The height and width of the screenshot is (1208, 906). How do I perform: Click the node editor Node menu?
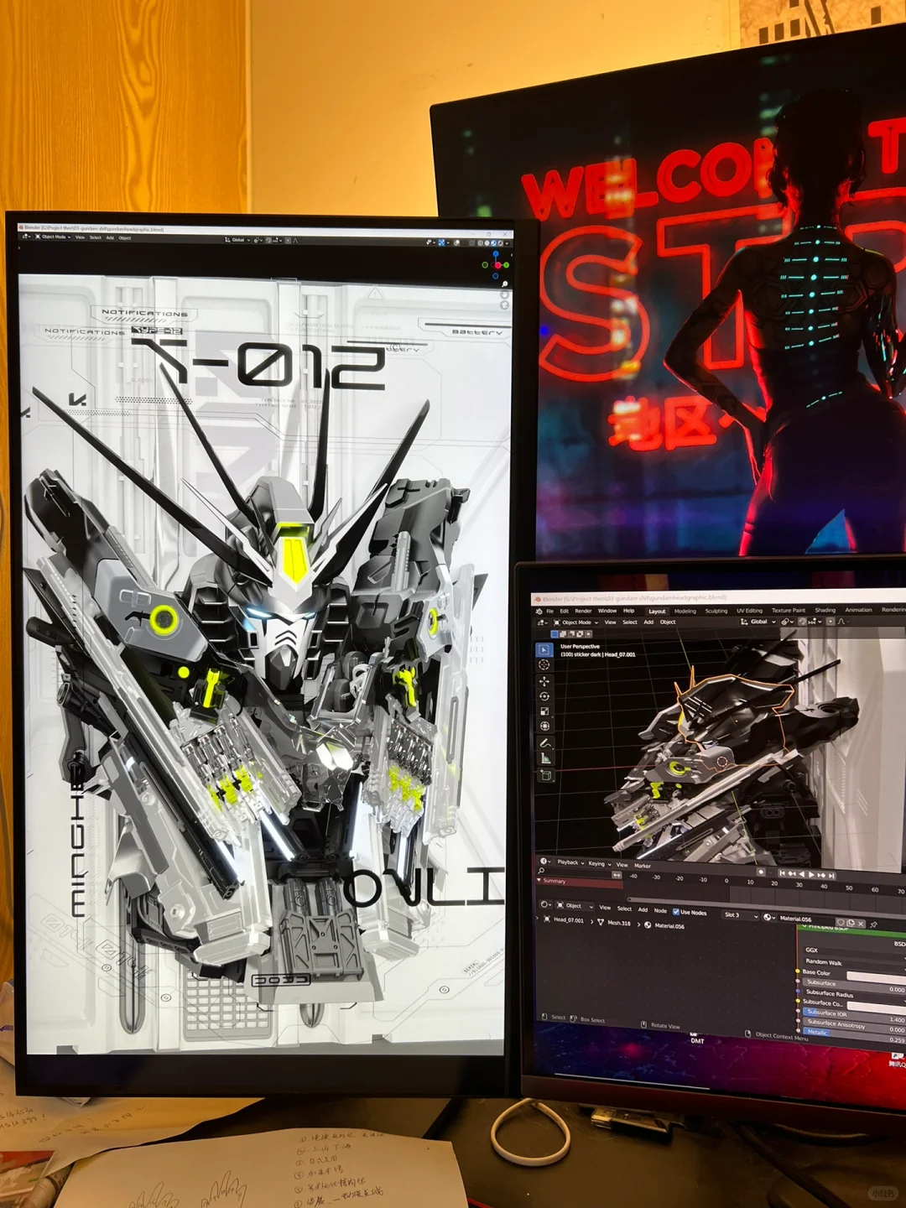[x=660, y=910]
